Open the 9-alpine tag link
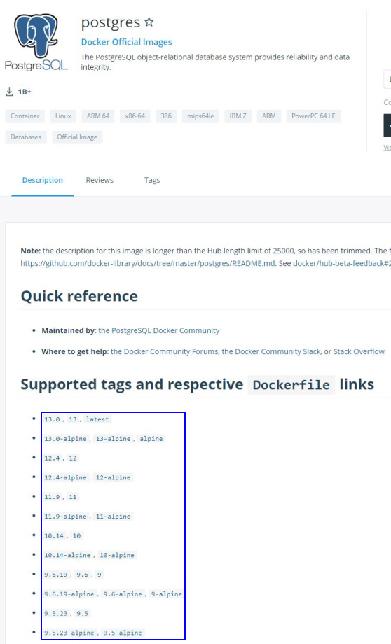 (x=167, y=594)
